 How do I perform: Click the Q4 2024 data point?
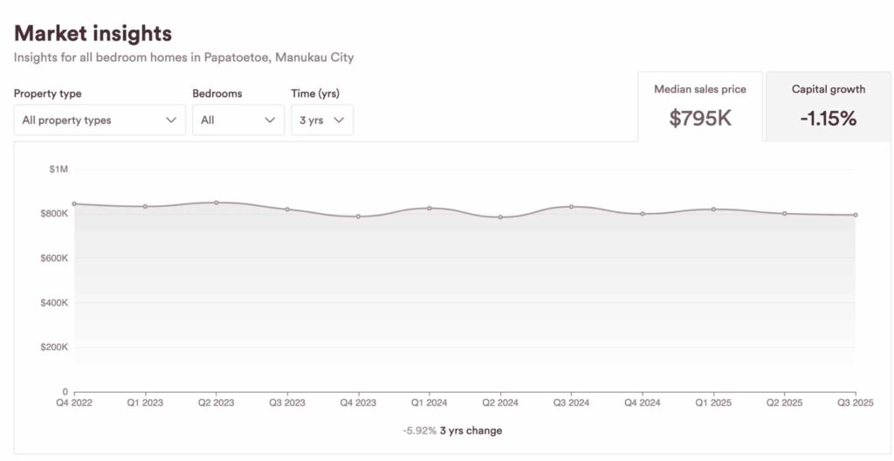[x=643, y=214]
